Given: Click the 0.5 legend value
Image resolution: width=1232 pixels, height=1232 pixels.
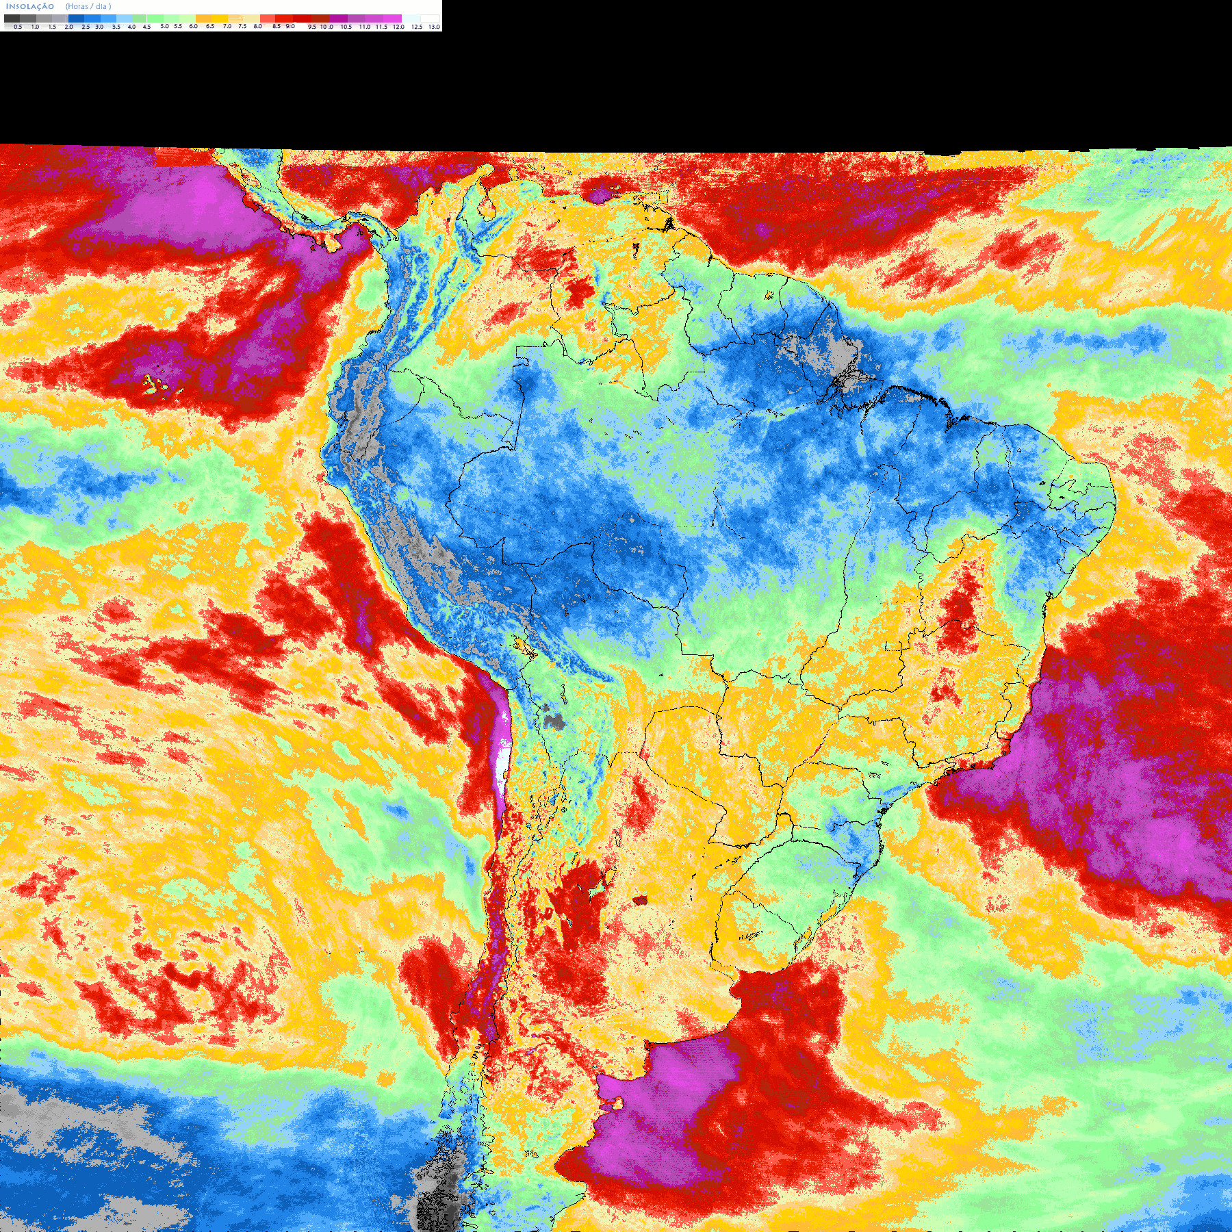Looking at the screenshot, I should click(18, 27).
